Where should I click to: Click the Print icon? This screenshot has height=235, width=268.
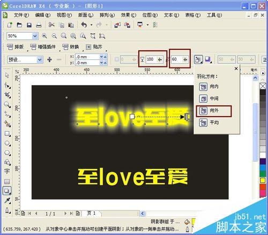pyautogui.click(x=39, y=25)
